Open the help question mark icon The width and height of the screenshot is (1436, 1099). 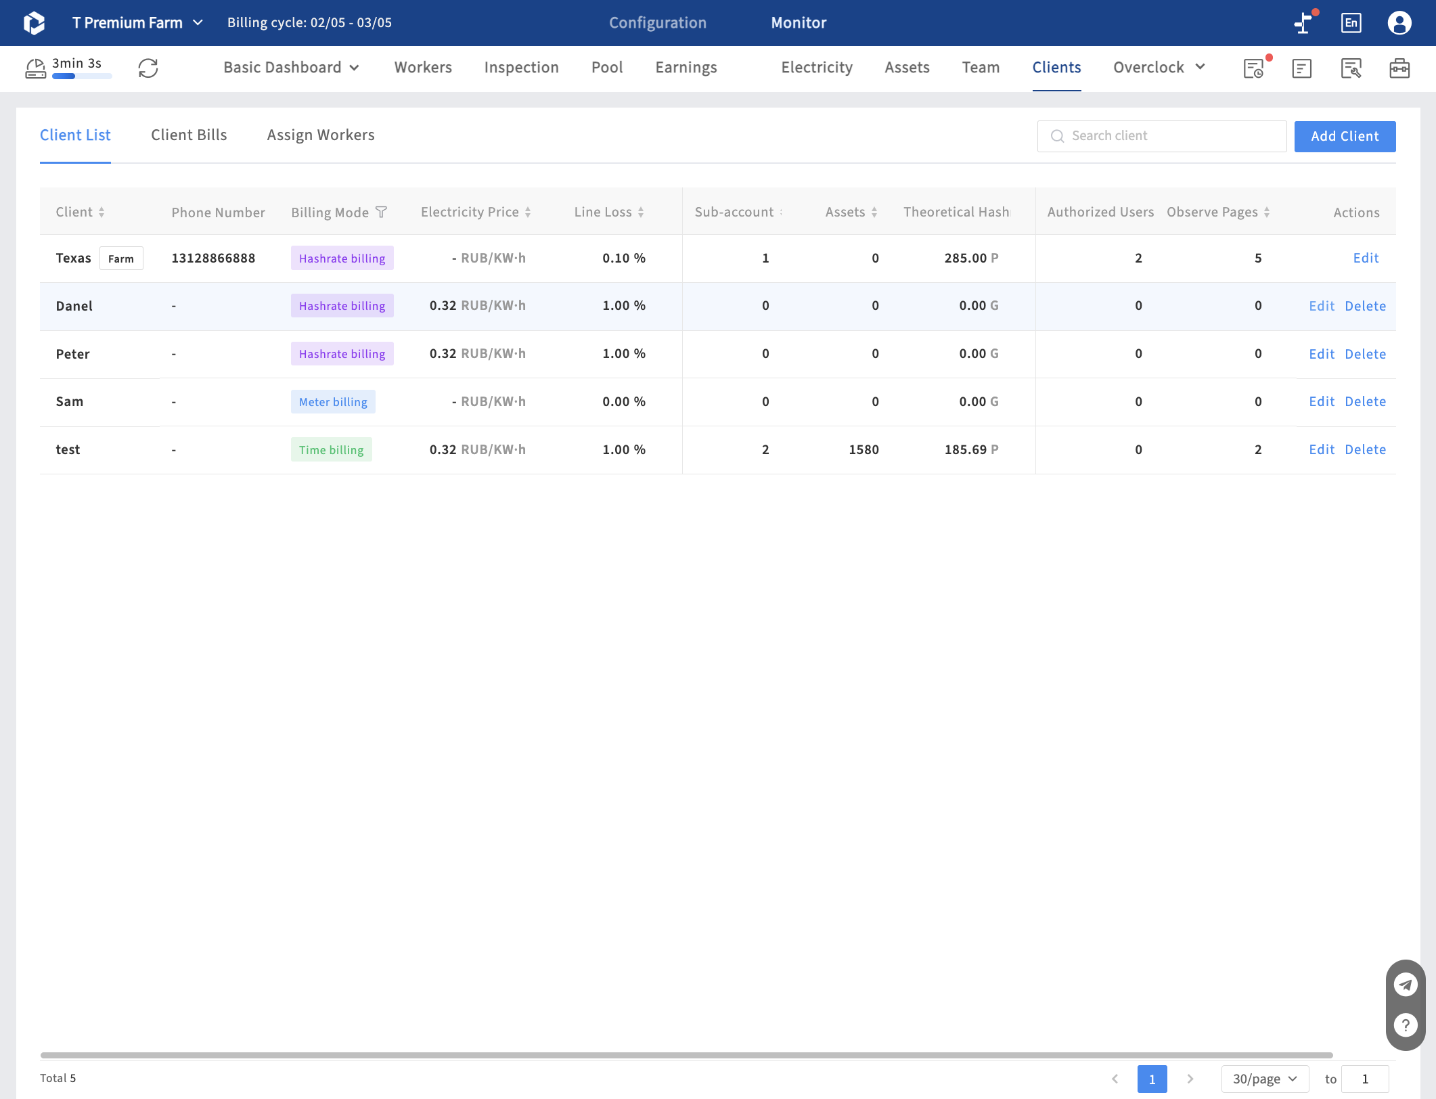tap(1406, 1025)
